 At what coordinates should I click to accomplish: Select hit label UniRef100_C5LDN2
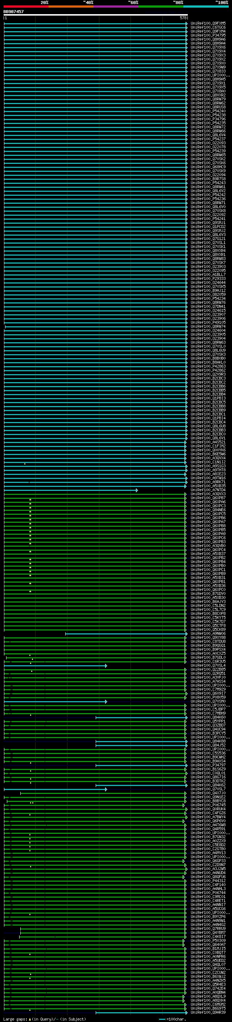pos(208,606)
